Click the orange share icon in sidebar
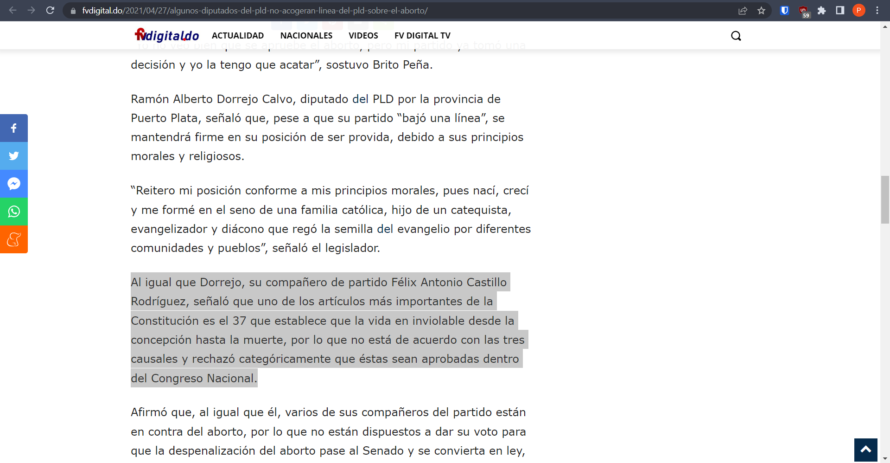Screen dimensions: 890x463 coord(14,239)
